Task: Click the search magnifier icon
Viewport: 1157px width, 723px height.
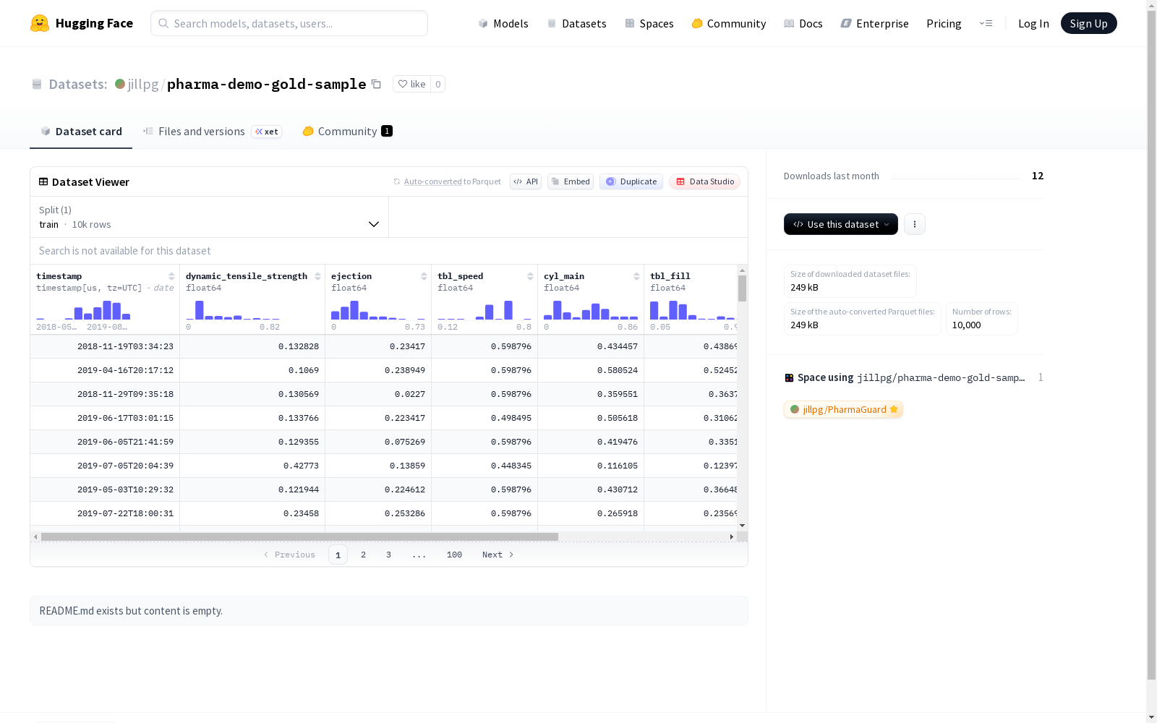Action: pos(163,23)
